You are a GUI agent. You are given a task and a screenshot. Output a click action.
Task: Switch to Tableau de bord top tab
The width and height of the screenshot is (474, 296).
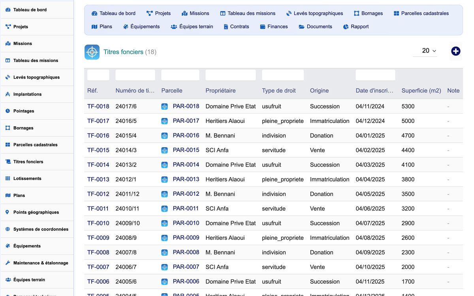pyautogui.click(x=113, y=13)
